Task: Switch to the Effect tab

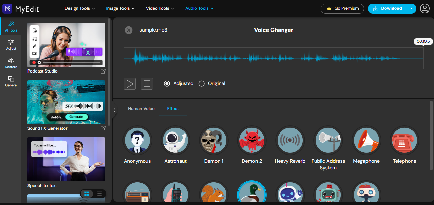Action: 173,109
